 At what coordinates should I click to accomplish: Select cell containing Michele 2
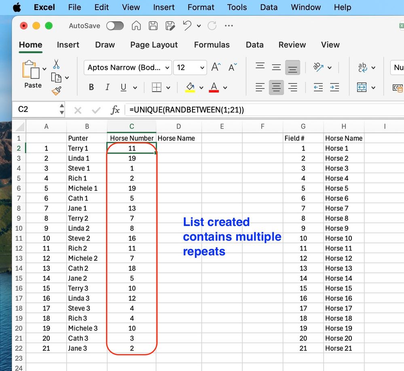87,258
